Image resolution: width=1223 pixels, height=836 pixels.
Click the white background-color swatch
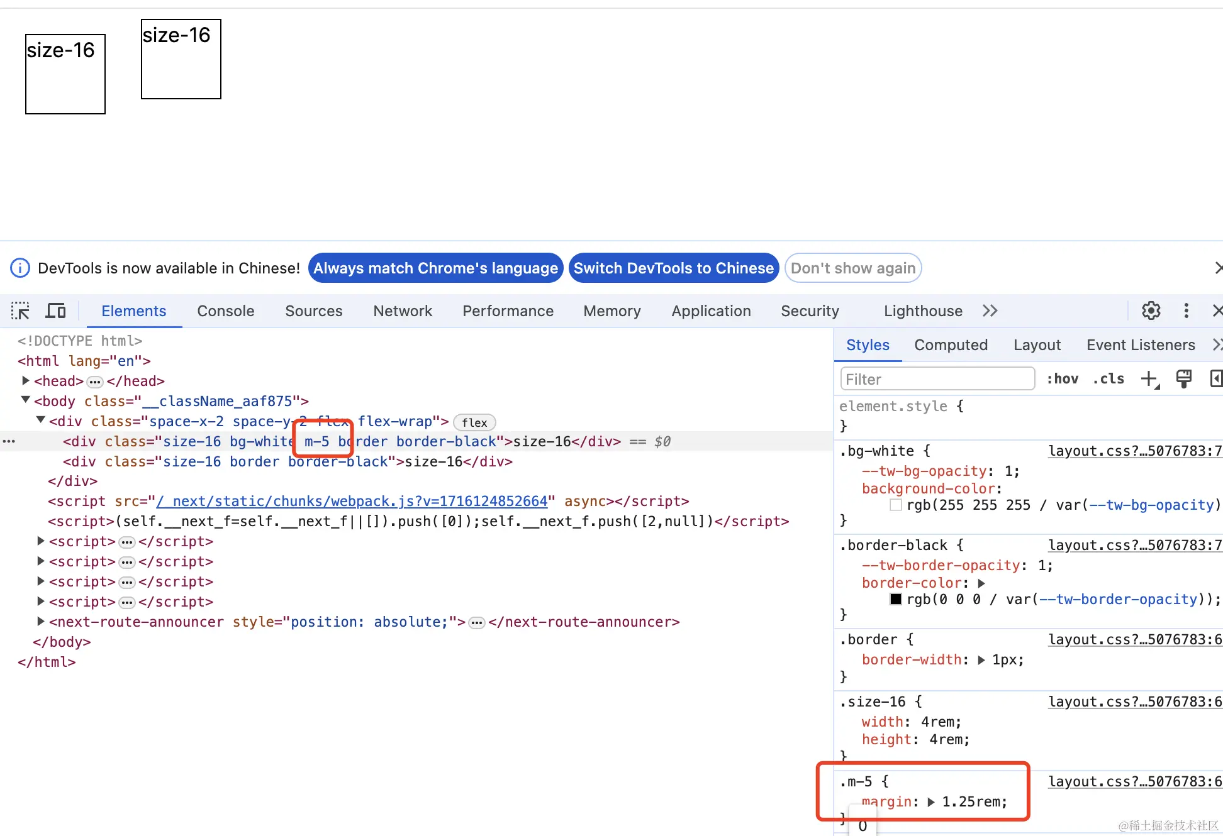click(896, 505)
